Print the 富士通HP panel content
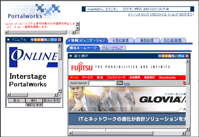 [x=160, y=56]
